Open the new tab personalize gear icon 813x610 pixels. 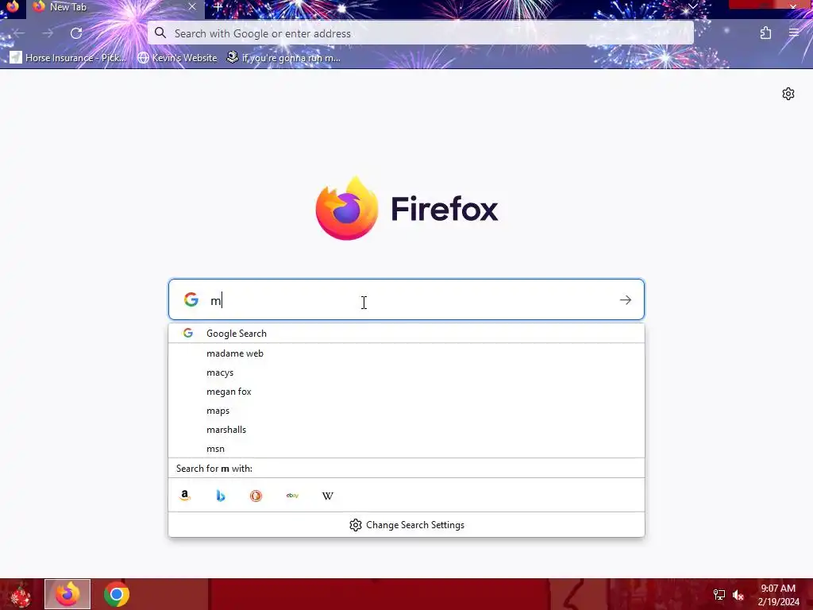tap(788, 94)
